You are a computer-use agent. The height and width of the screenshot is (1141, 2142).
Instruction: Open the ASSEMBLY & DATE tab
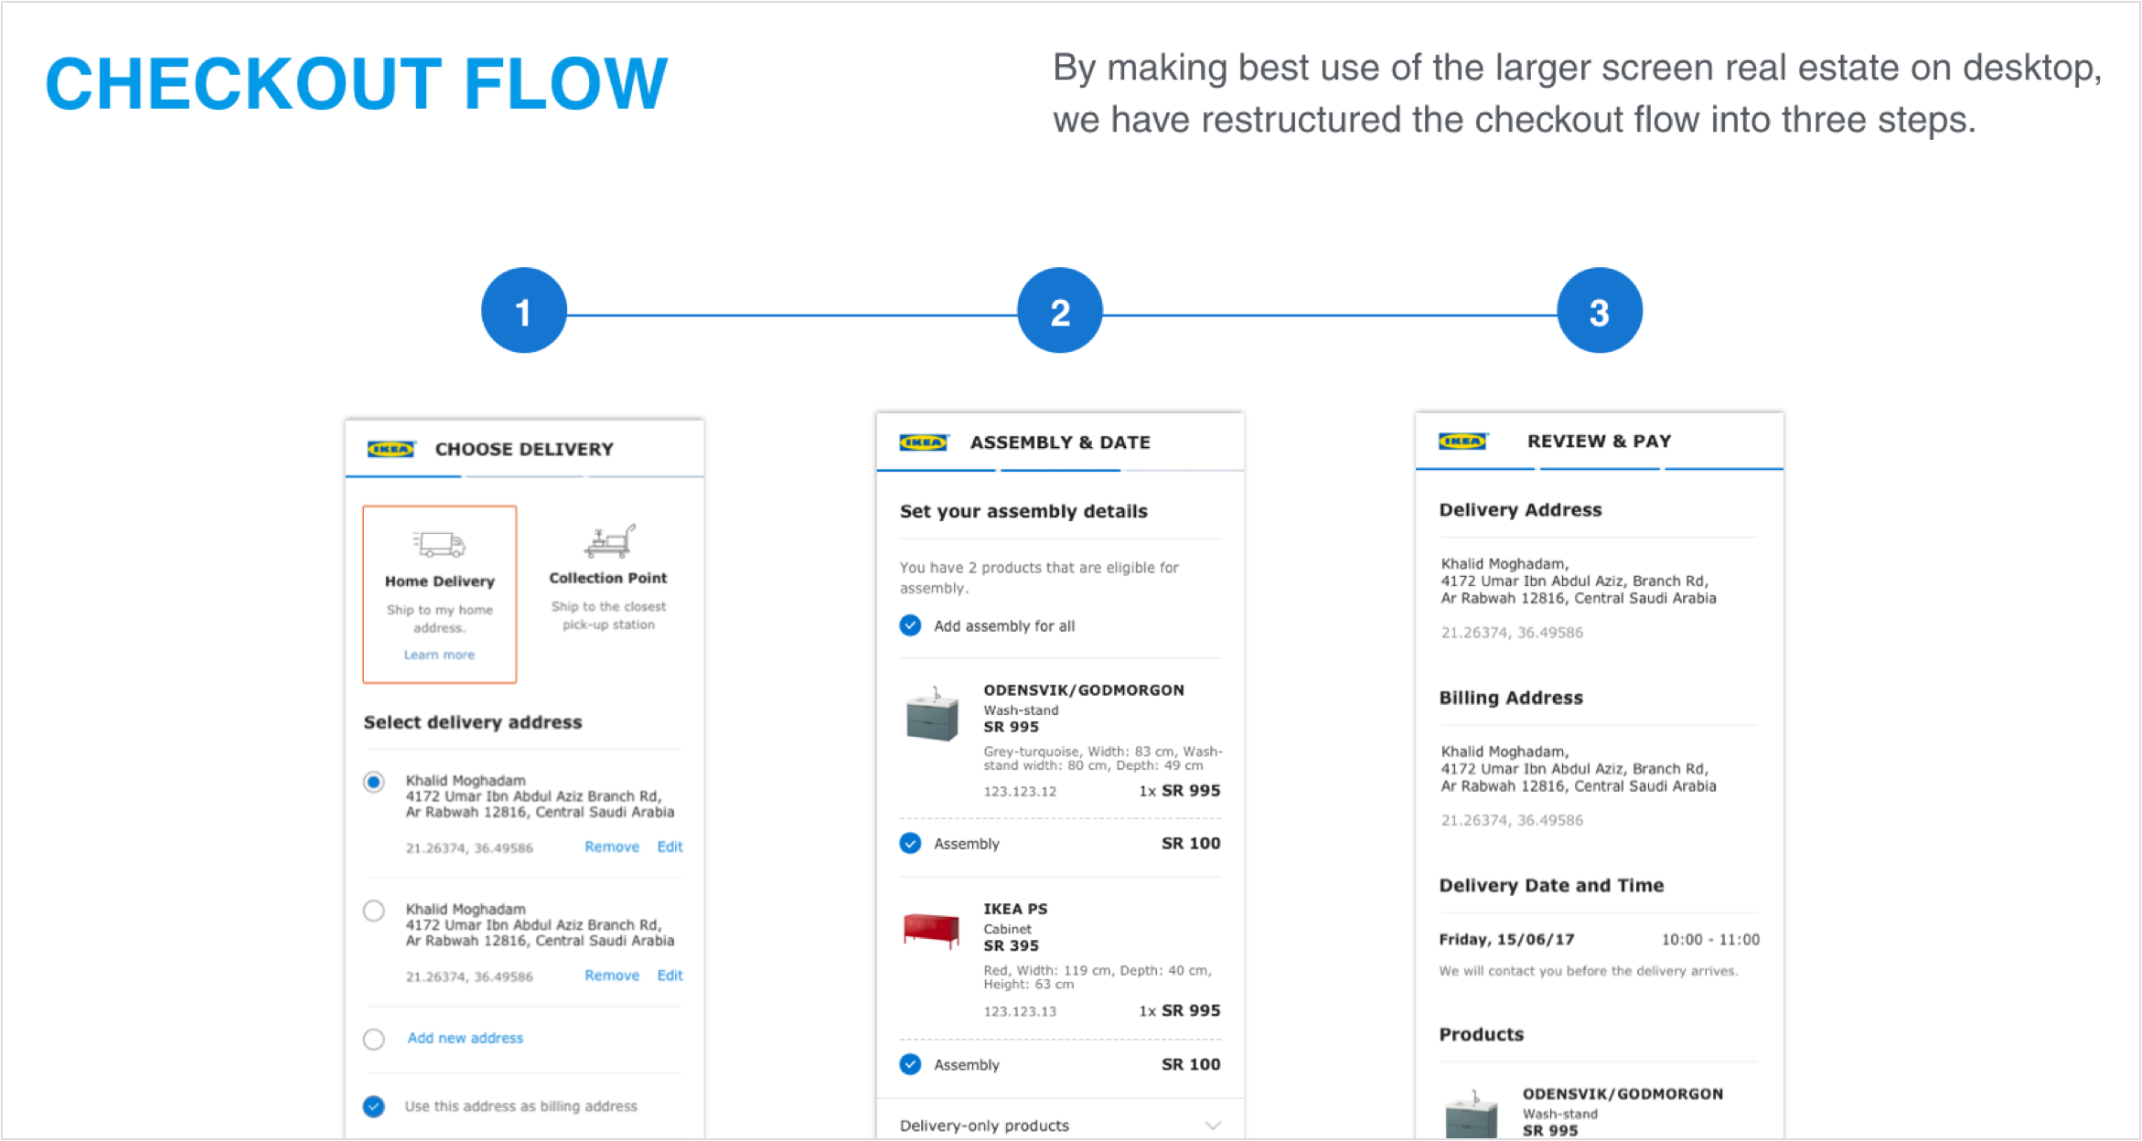tap(1060, 442)
